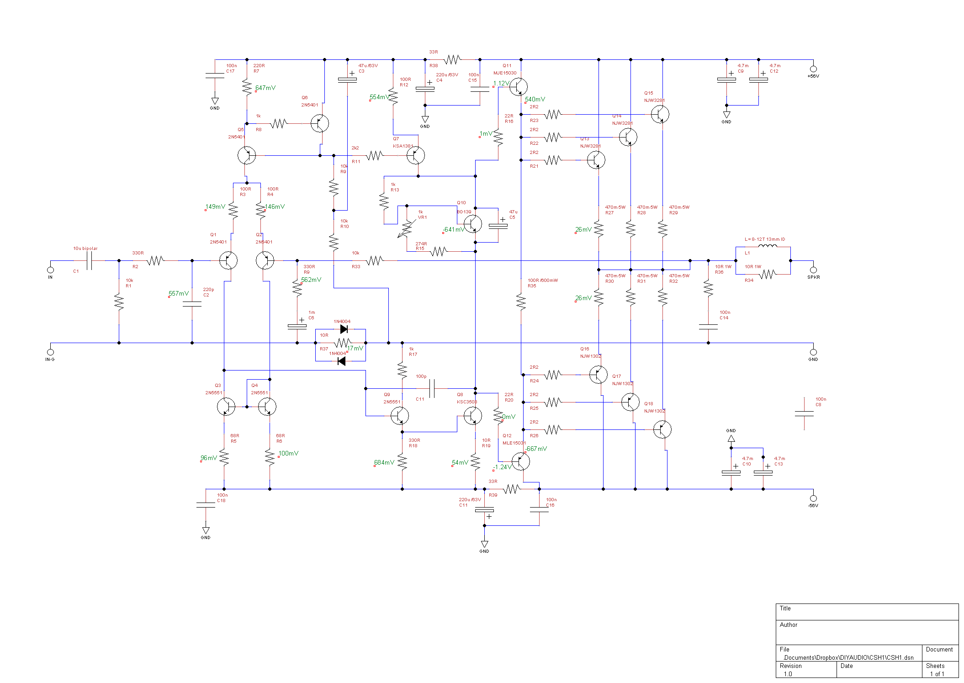Select the IN input terminal

51,270
